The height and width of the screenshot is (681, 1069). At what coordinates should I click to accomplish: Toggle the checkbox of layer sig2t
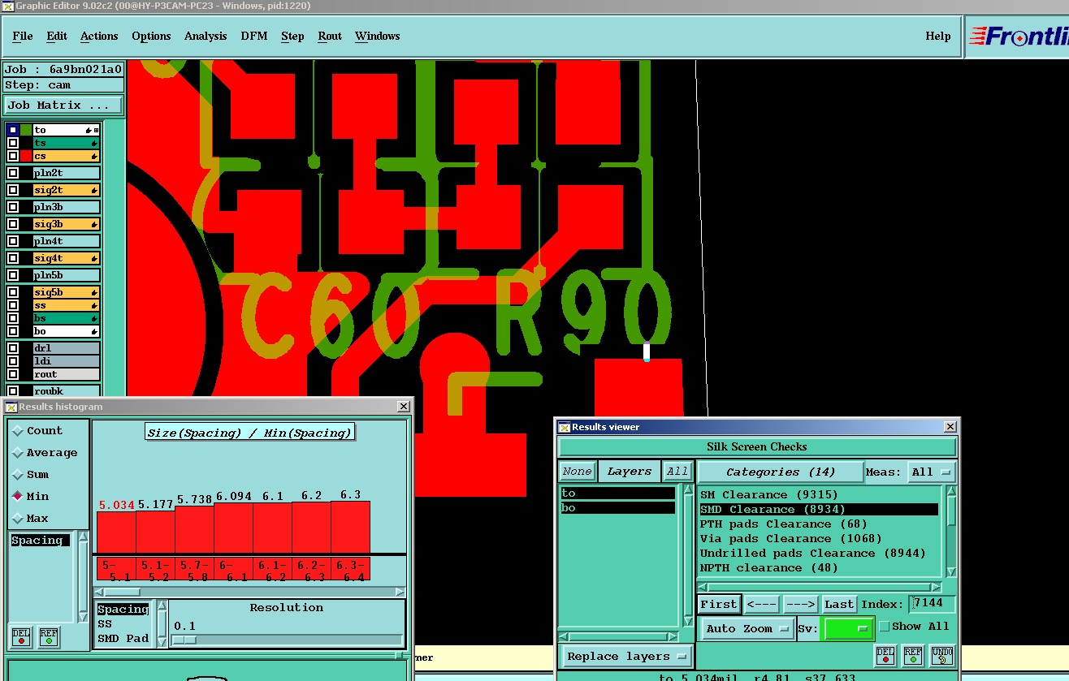pos(13,190)
